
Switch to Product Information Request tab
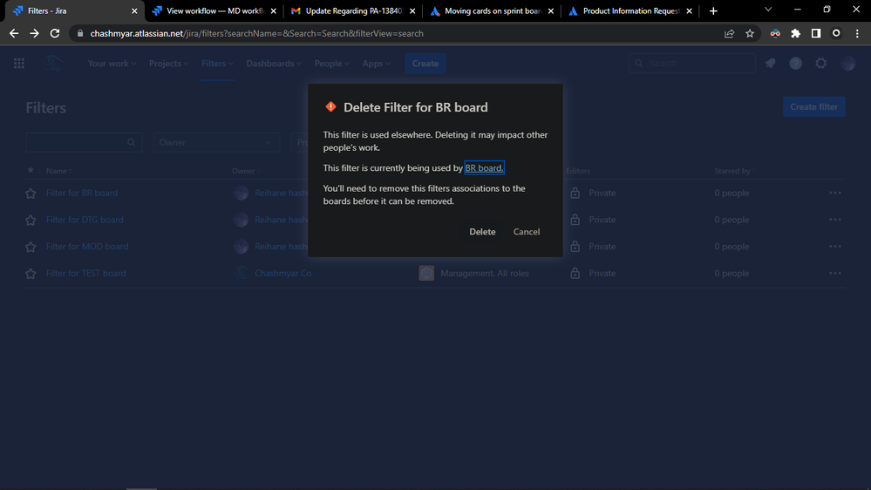pos(629,10)
